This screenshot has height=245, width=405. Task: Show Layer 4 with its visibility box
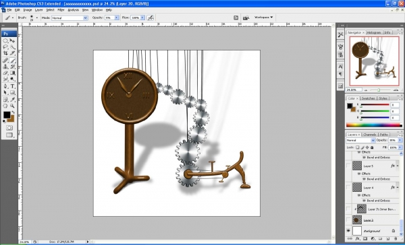(348, 188)
